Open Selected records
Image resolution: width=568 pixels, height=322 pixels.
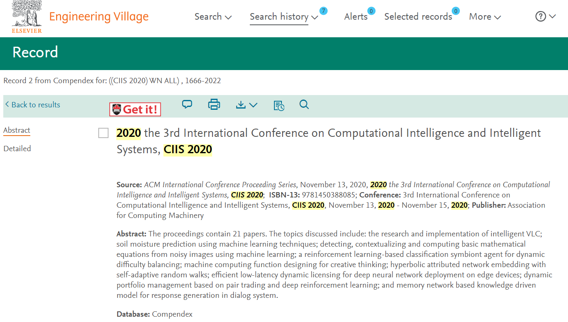pyautogui.click(x=418, y=17)
